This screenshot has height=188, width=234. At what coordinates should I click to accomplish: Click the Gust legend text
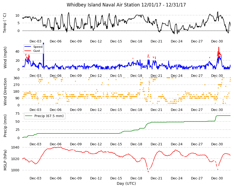click(37, 51)
